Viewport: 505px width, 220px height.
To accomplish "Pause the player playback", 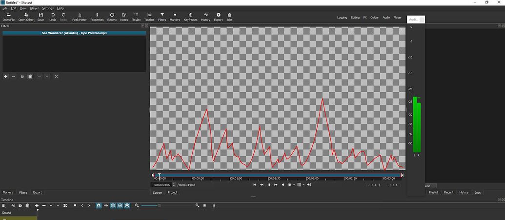I will [269, 184].
